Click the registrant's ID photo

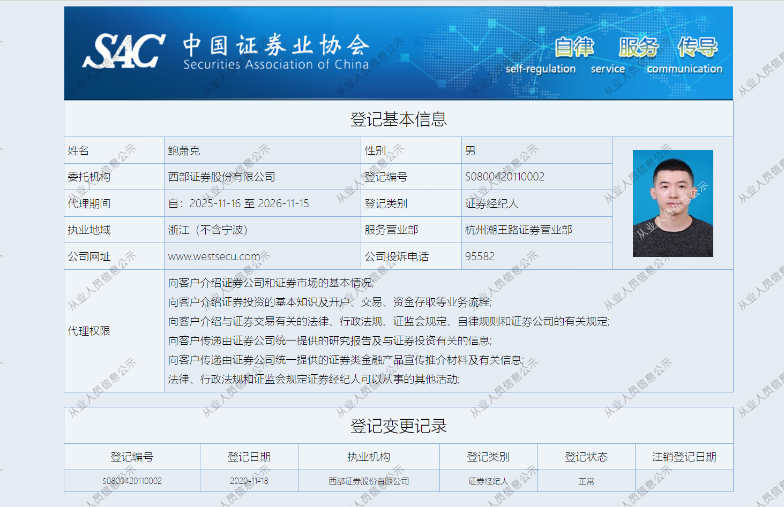[673, 203]
